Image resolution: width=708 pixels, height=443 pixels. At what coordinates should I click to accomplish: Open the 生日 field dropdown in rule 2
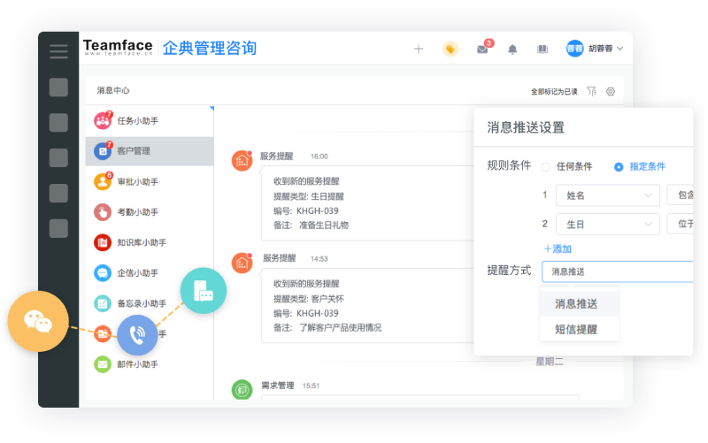(x=608, y=224)
